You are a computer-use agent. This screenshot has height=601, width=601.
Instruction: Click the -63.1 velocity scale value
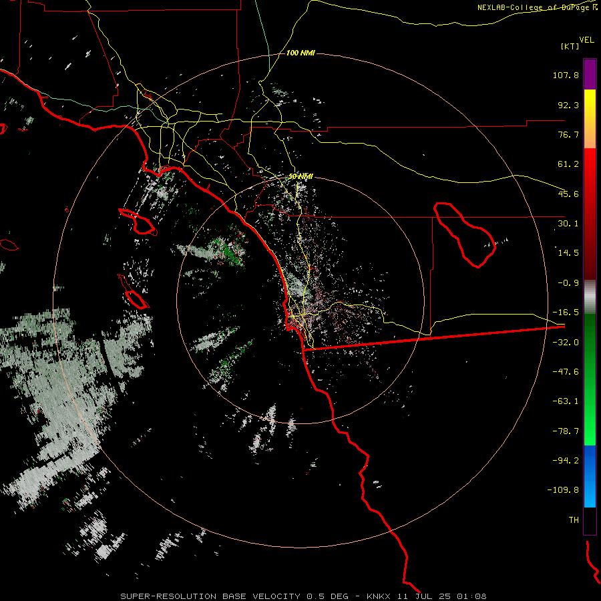(566, 401)
